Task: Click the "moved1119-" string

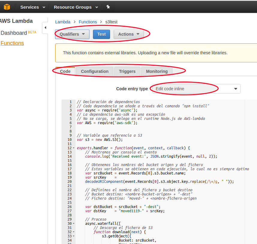Action: (x=131, y=211)
